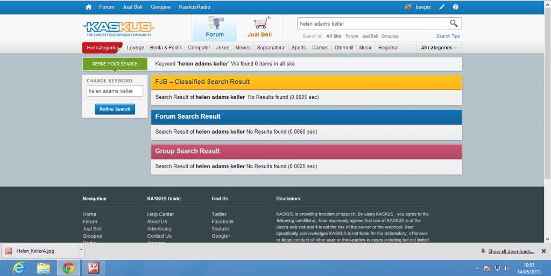This screenshot has width=551, height=276.
Task: Click the Kaskus logo
Action: coord(119,29)
